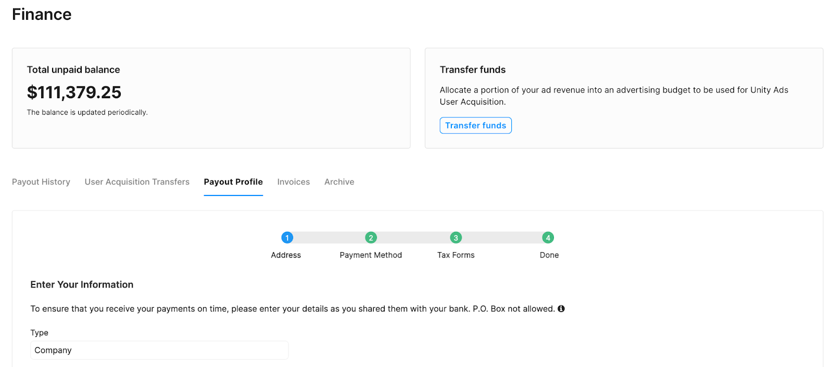Click the step 2 circle in the stepper

[x=371, y=238]
